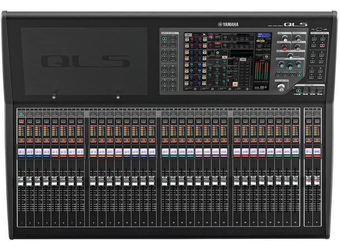This screenshot has height=251, width=340.
Task: Tap the ch13 name display
Action: point(127,151)
